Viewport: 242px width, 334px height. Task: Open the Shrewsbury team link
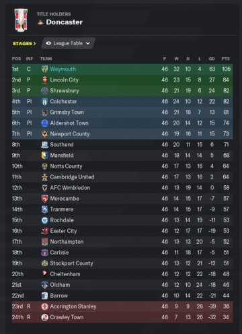(x=65, y=91)
